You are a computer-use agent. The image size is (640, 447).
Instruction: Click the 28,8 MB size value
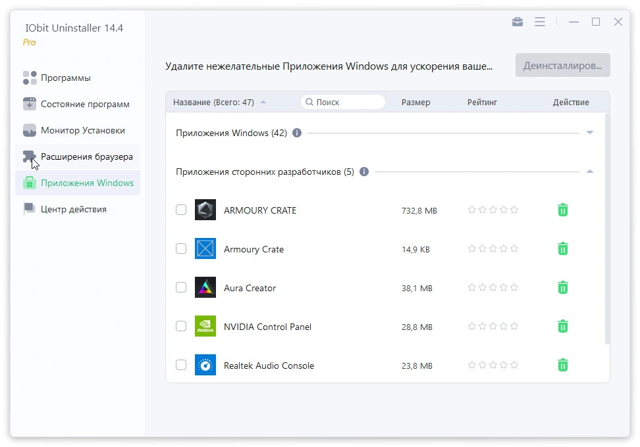pyautogui.click(x=417, y=327)
